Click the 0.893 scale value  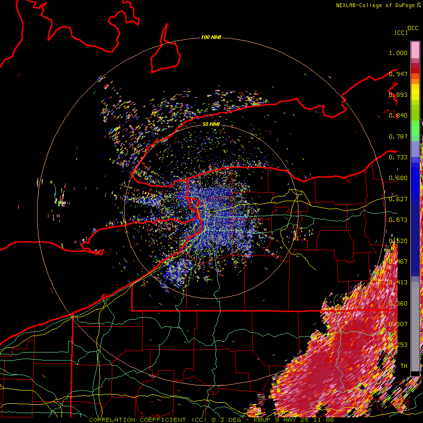coord(398,94)
